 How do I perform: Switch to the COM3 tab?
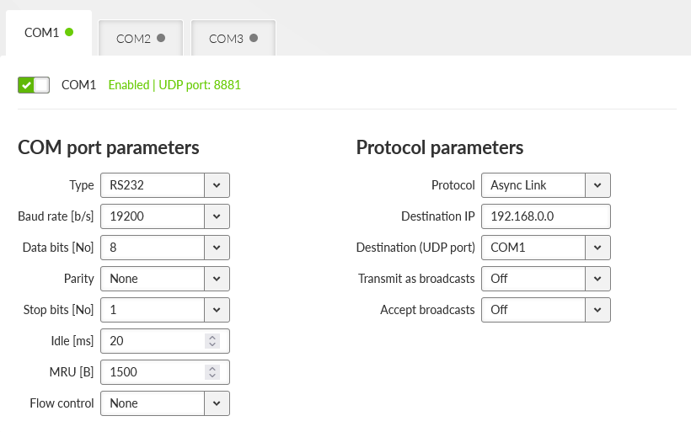[233, 38]
